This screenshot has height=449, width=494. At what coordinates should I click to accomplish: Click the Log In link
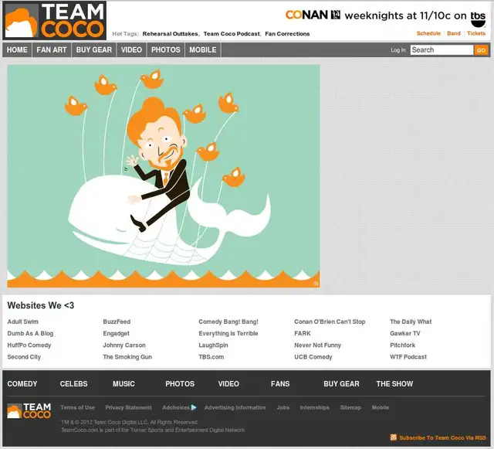click(398, 50)
